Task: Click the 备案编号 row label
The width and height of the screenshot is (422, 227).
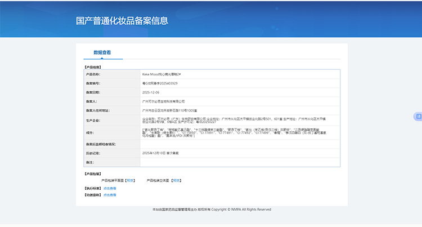Action: pyautogui.click(x=93, y=83)
